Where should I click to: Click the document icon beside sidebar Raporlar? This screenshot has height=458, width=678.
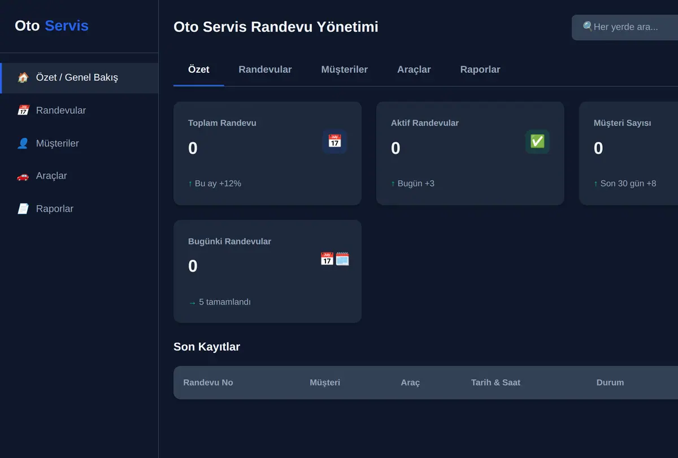coord(23,209)
